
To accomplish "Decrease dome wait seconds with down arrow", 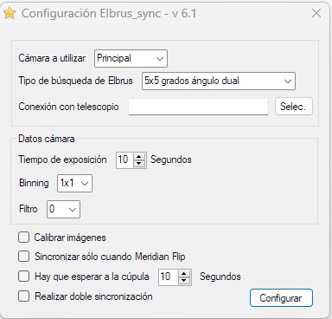I will coord(184,281).
